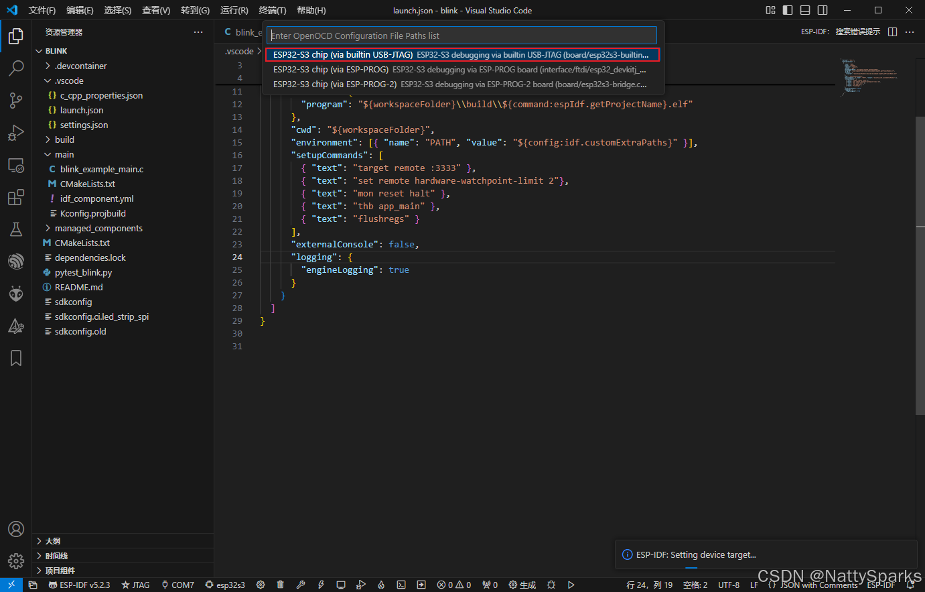The height and width of the screenshot is (592, 925).
Task: Click the status bar bug debug icon
Action: (x=551, y=585)
